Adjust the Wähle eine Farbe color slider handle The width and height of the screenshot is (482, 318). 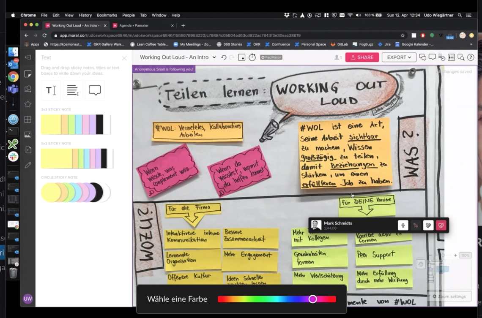pyautogui.click(x=312, y=299)
